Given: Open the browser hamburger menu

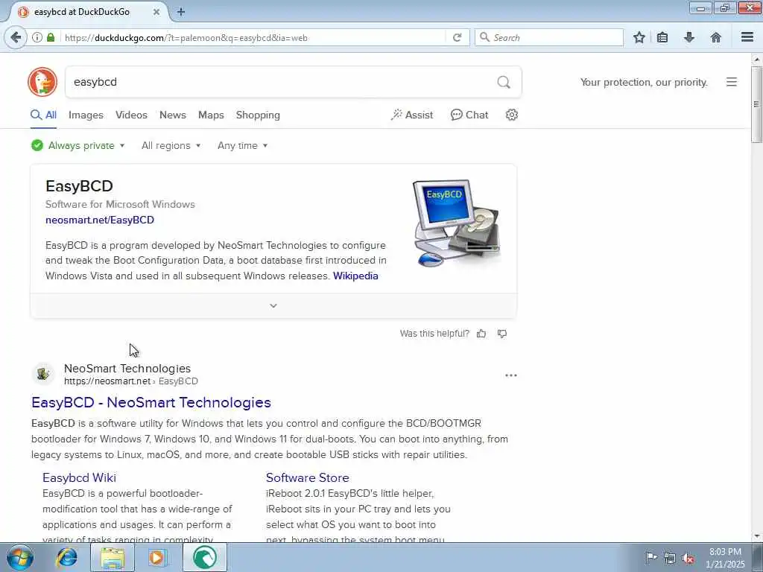Looking at the screenshot, I should [x=747, y=37].
